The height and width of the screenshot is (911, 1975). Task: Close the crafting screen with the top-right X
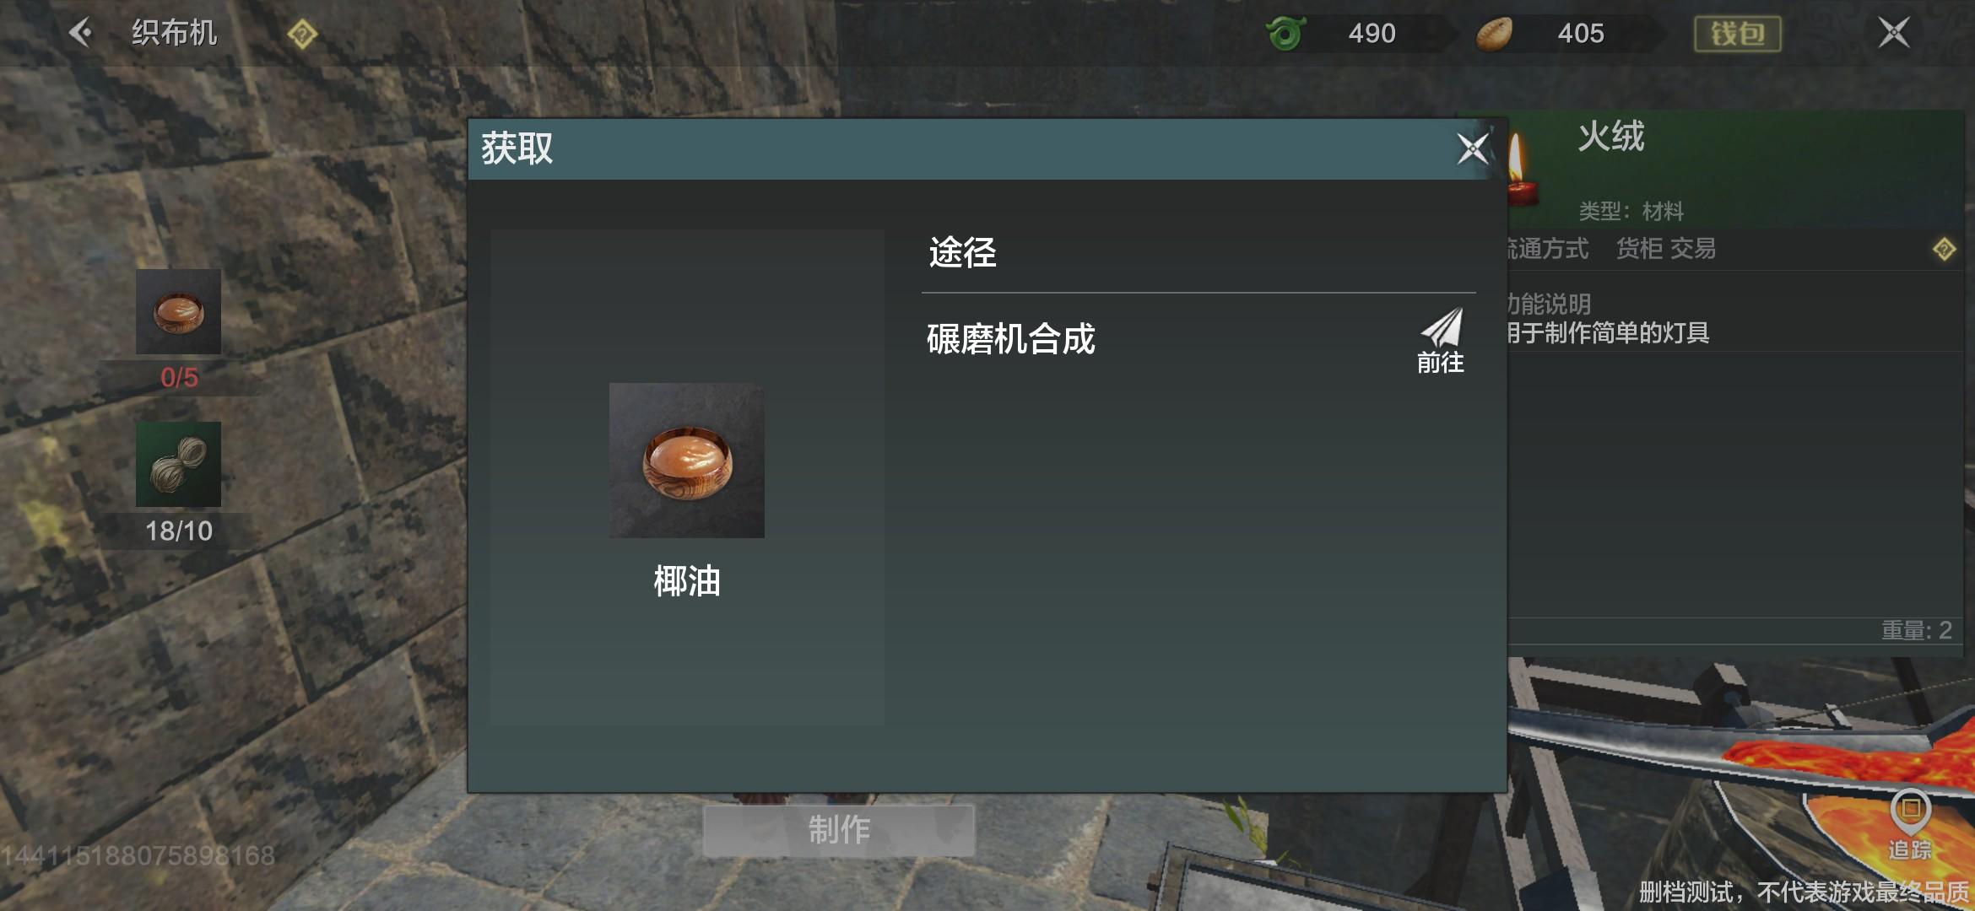click(x=1894, y=33)
